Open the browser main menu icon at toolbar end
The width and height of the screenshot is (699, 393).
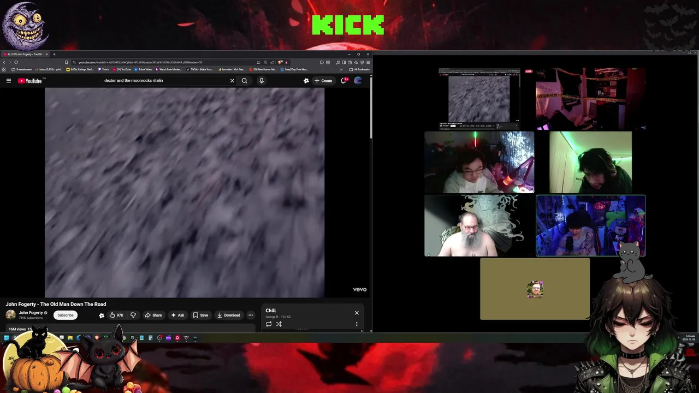[x=368, y=62]
